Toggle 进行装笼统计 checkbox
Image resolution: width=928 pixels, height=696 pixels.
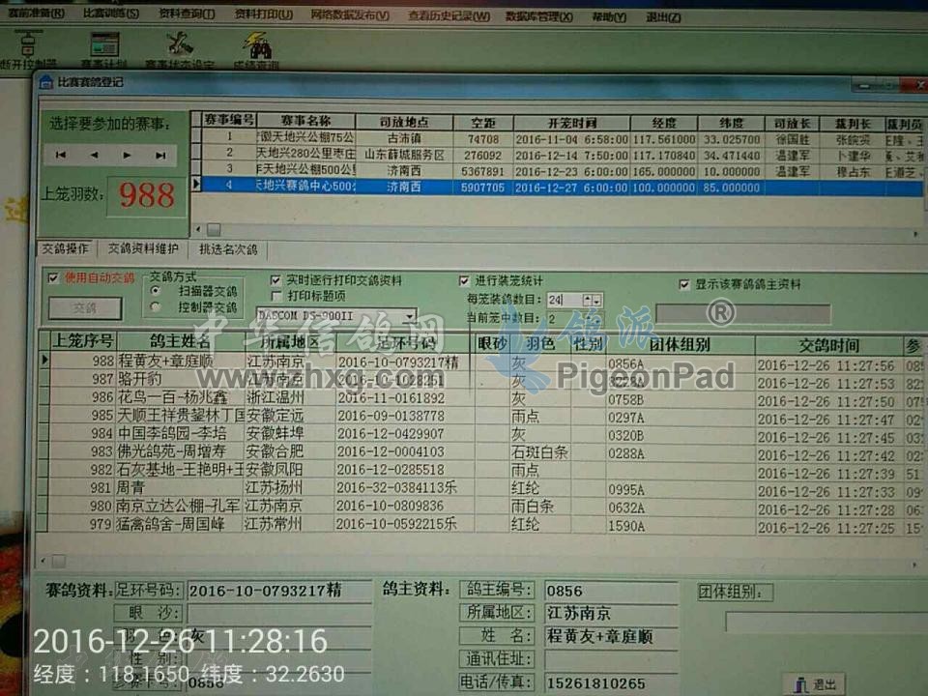(x=464, y=280)
